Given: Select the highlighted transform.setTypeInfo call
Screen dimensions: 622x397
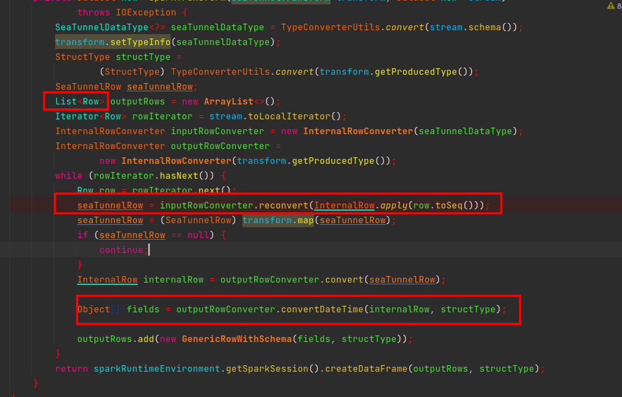Looking at the screenshot, I should pyautogui.click(x=112, y=42).
